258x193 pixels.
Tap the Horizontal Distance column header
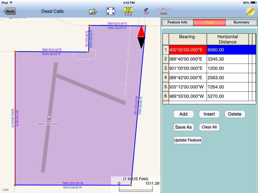(x=228, y=39)
